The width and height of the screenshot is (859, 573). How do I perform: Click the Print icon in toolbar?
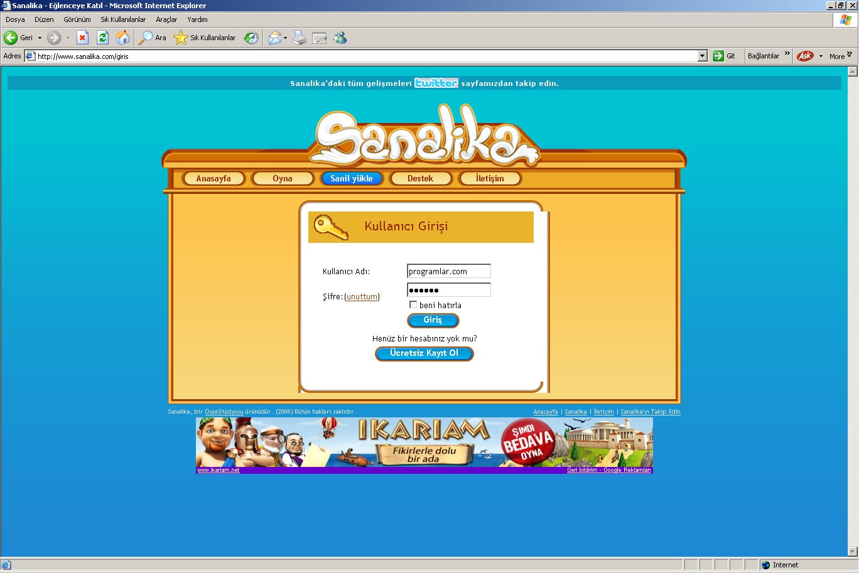pos(300,38)
